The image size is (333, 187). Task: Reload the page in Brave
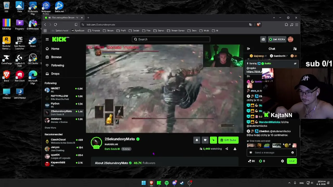[x=55, y=24]
